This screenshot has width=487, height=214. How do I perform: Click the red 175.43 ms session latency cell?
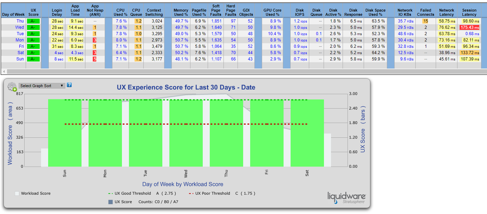[469, 27]
